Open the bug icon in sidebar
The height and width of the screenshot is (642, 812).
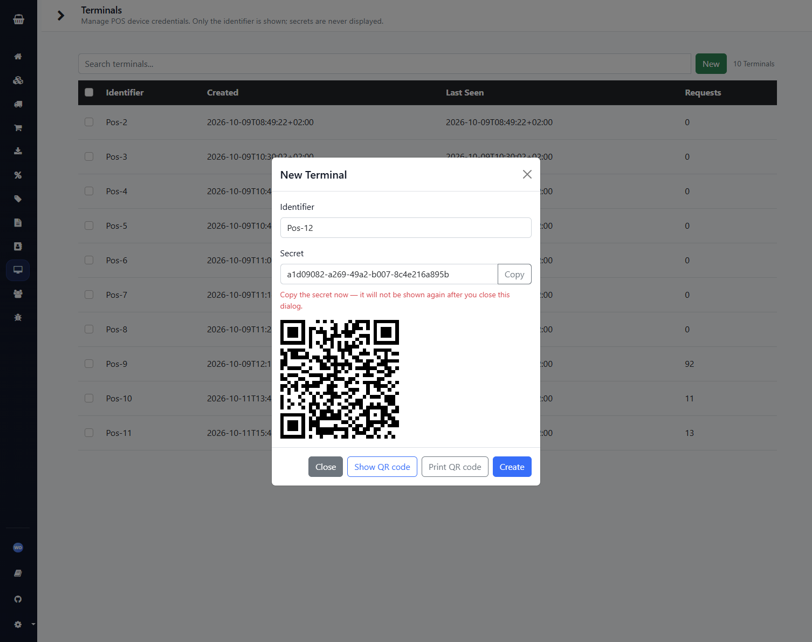[x=18, y=317]
